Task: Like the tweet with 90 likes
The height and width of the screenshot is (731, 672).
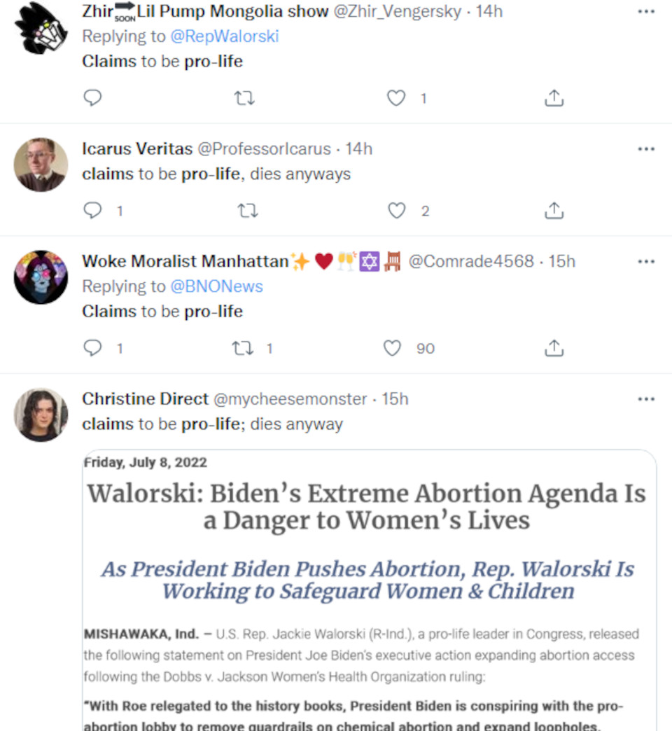Action: [392, 348]
